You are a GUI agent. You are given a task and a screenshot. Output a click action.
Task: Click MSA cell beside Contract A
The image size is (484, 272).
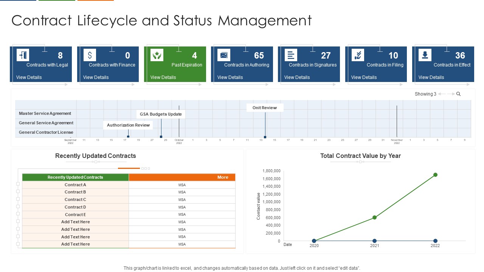182,185
